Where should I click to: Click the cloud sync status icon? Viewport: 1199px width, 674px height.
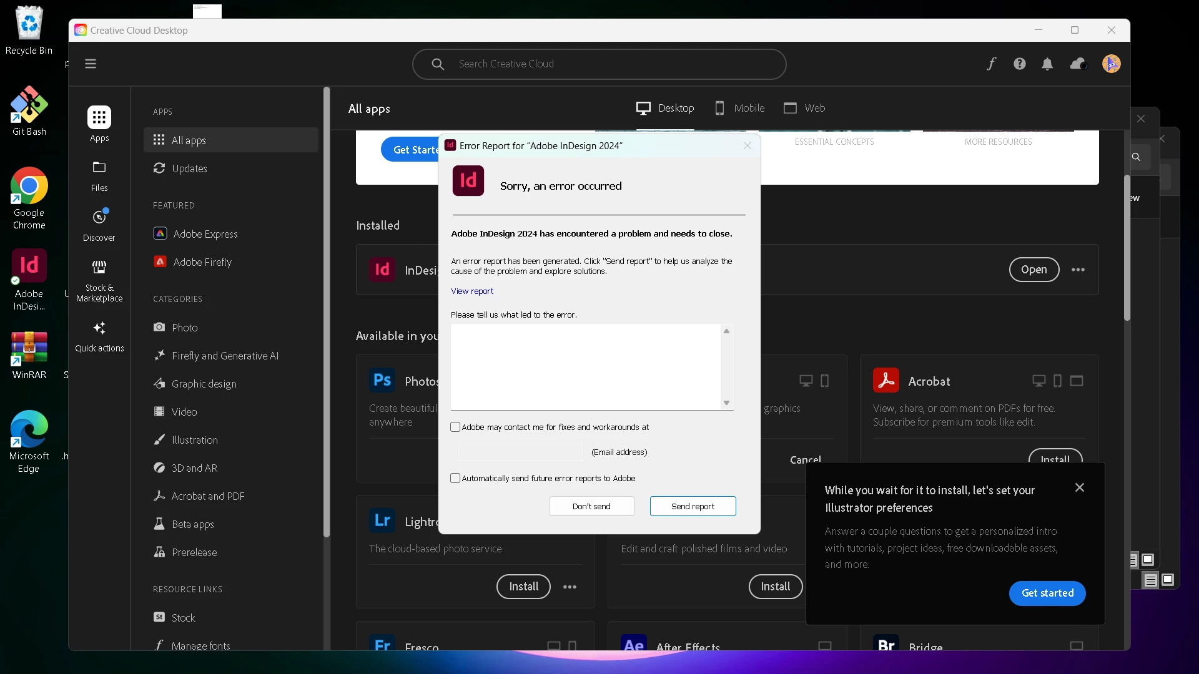coord(1078,64)
